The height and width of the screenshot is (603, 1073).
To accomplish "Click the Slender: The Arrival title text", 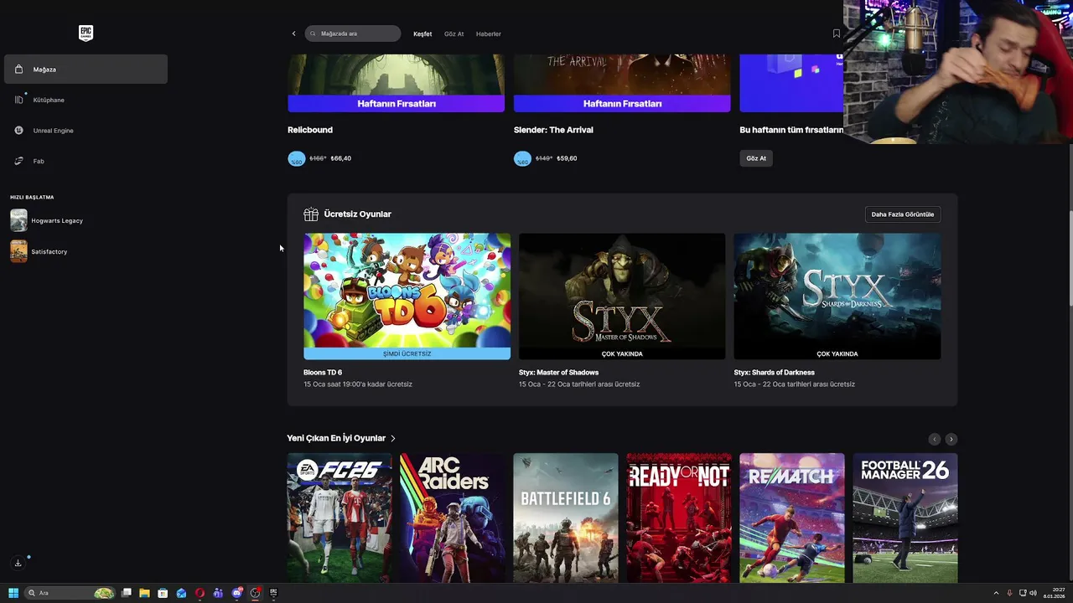I will [x=553, y=130].
